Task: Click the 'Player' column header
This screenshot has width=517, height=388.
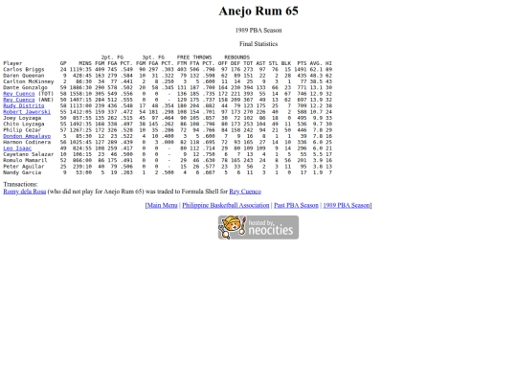Action: tap(12, 63)
